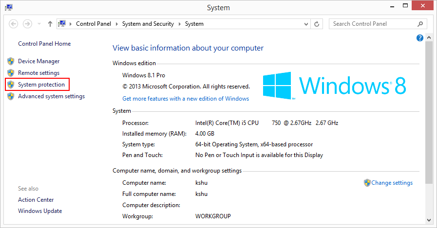This screenshot has height=228, width=437.
Task: Open Change settings link
Action: tap(392, 183)
